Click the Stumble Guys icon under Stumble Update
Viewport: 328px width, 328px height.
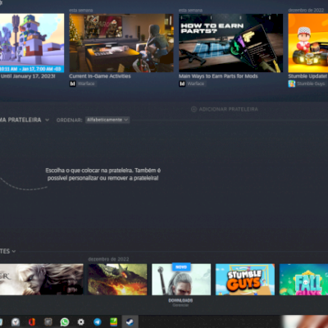(x=292, y=84)
